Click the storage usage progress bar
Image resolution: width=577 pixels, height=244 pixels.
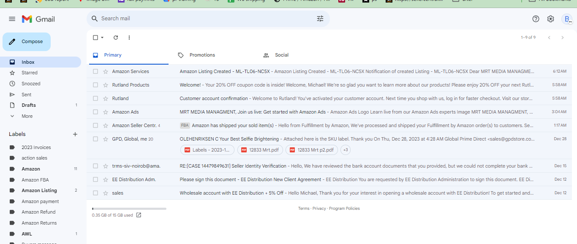(x=129, y=209)
